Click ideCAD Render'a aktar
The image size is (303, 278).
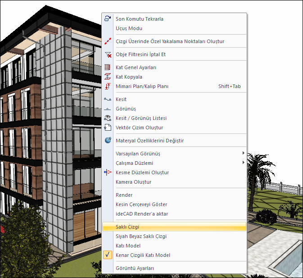[141, 214]
